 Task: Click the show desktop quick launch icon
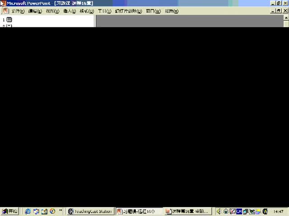click(x=44, y=211)
